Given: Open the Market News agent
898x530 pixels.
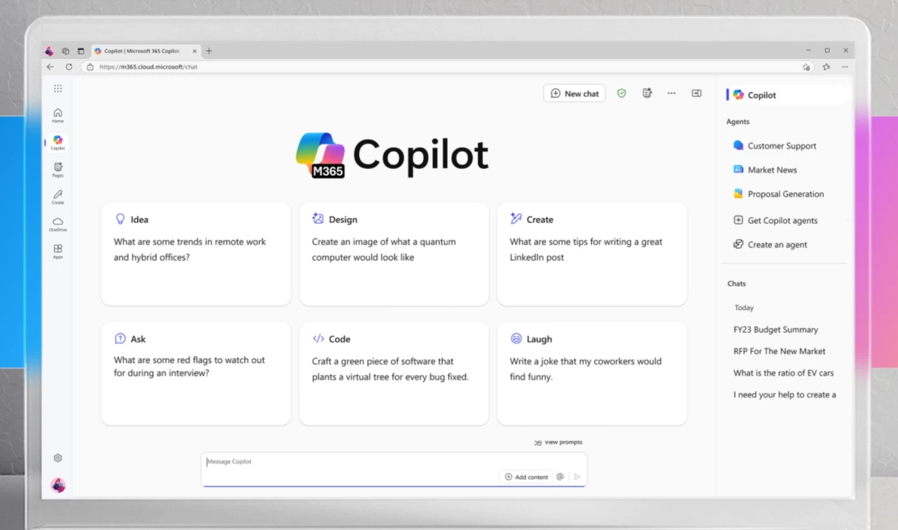Looking at the screenshot, I should tap(772, 170).
